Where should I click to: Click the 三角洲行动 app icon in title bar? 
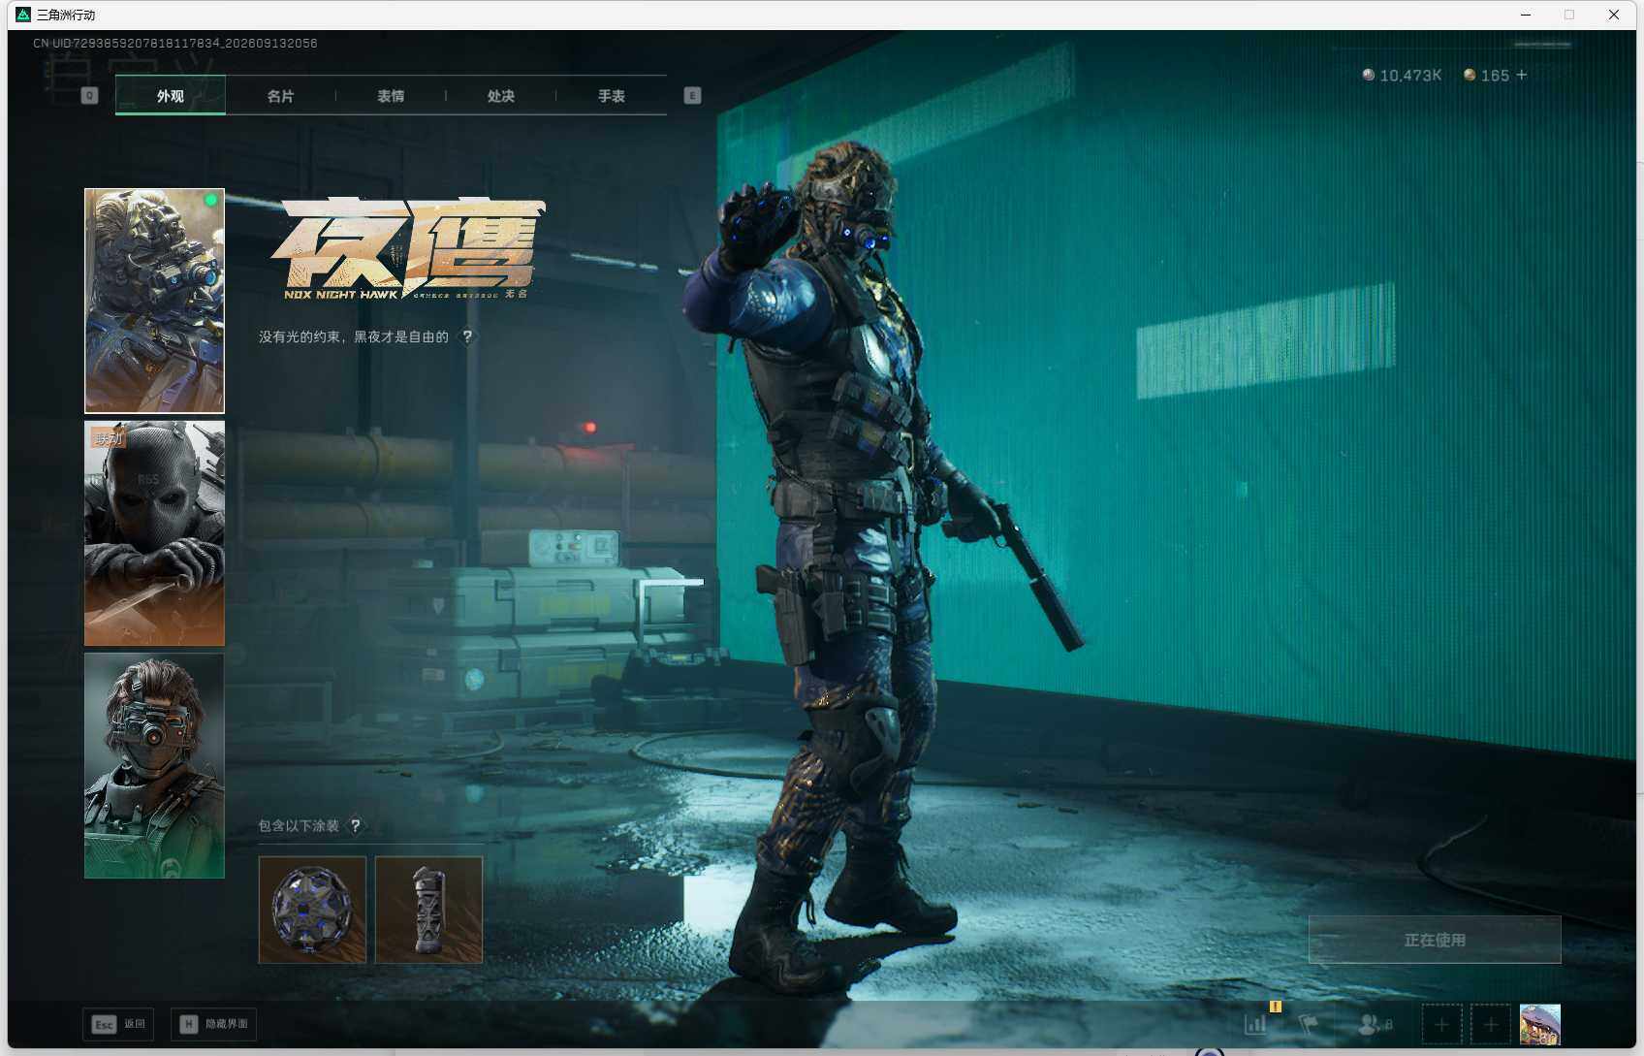(x=23, y=15)
